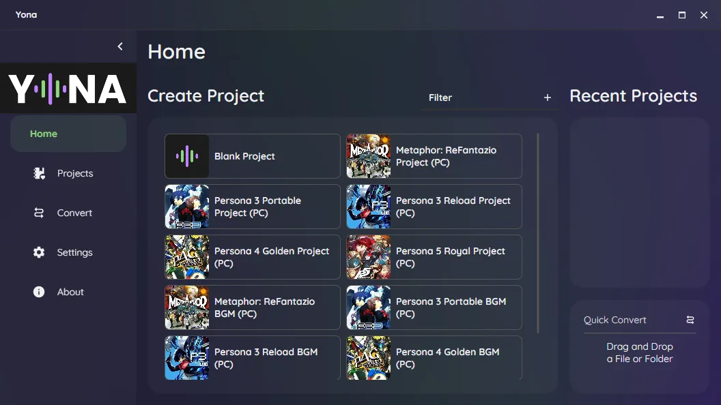The width and height of the screenshot is (721, 405).
Task: Click the Blank Project waveform icon
Action: coord(186,156)
